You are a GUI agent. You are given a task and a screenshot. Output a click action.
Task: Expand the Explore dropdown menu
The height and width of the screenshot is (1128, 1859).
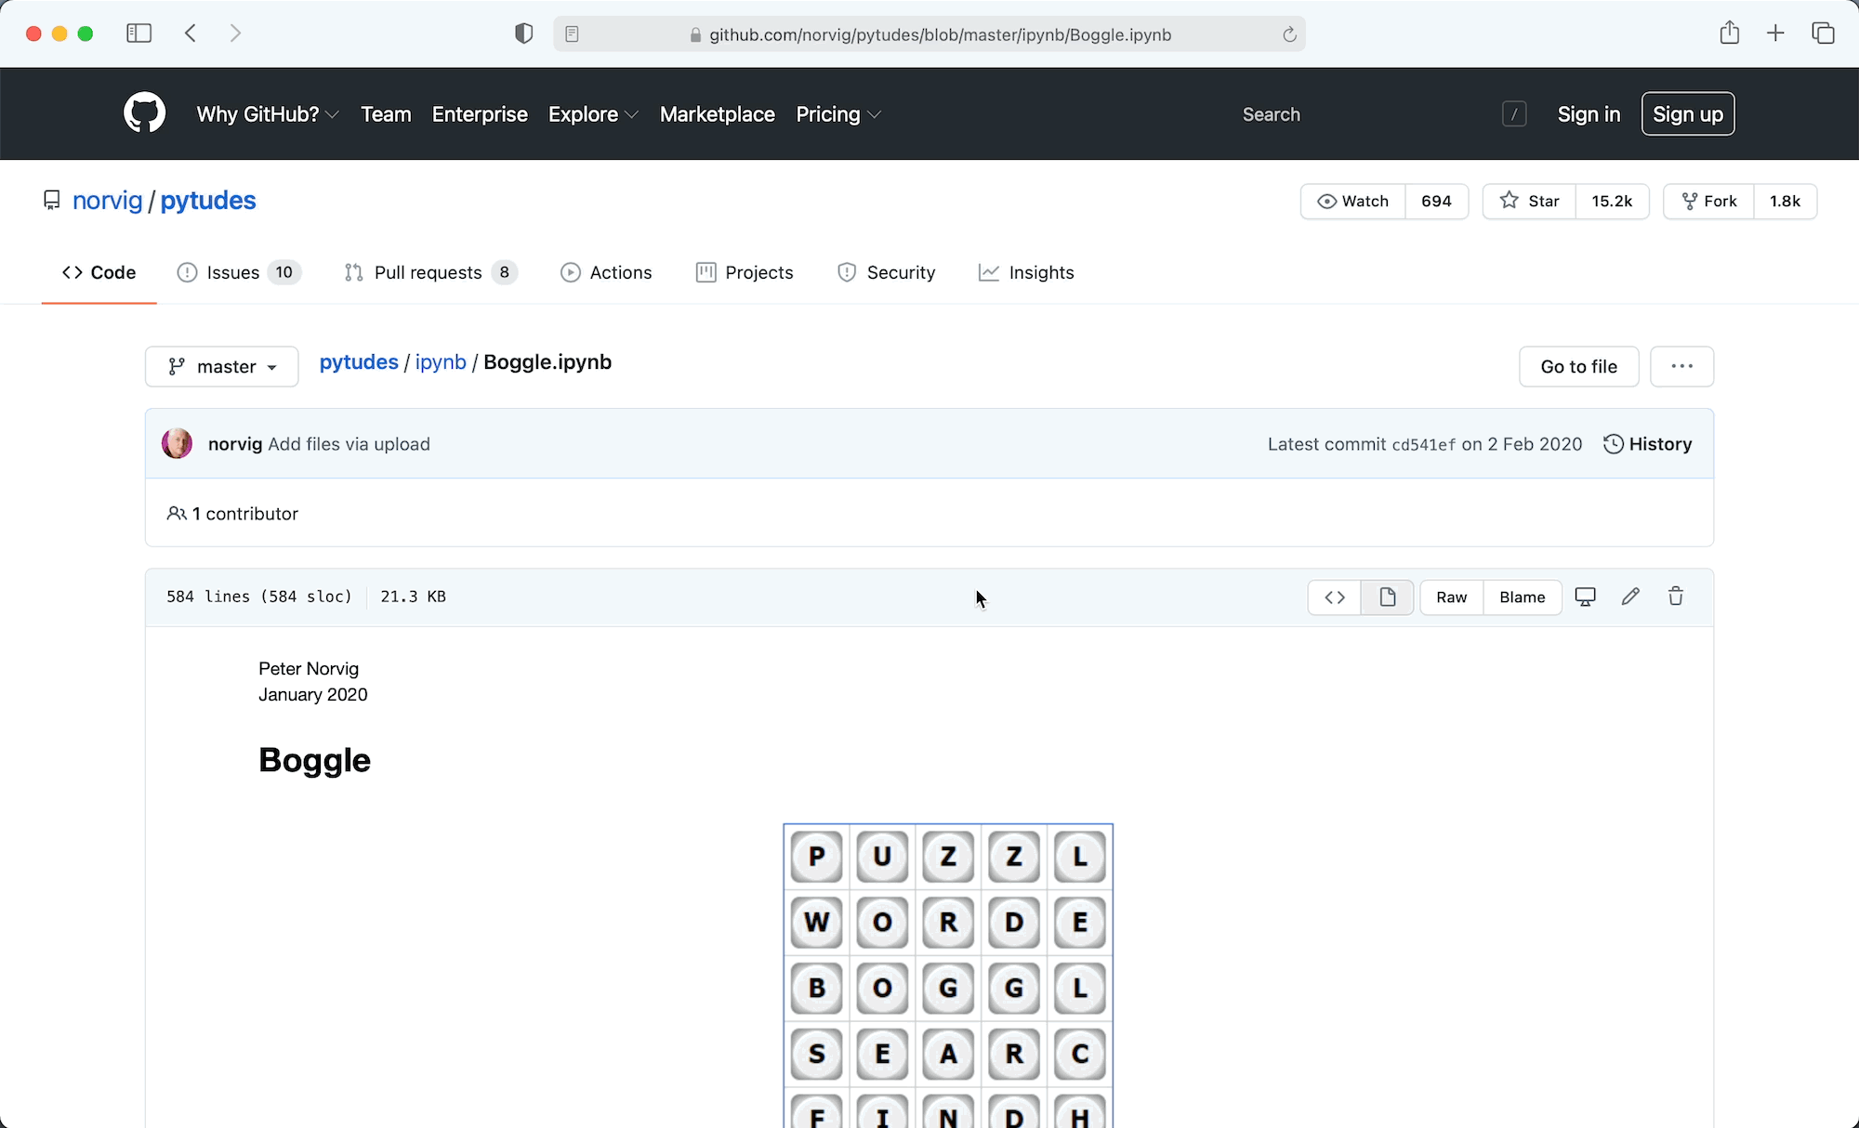(593, 114)
